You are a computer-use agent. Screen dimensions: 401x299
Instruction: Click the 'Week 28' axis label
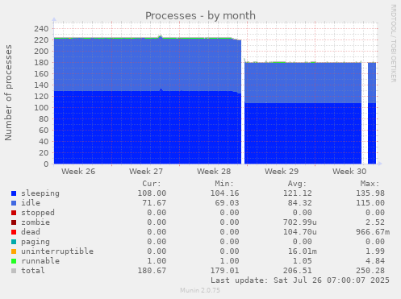coord(214,172)
